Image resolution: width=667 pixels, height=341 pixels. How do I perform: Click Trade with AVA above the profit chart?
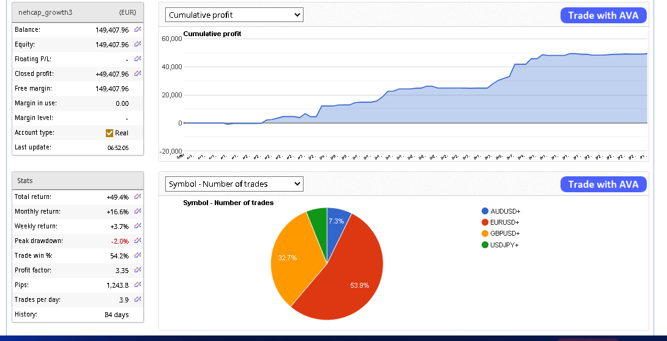click(603, 15)
